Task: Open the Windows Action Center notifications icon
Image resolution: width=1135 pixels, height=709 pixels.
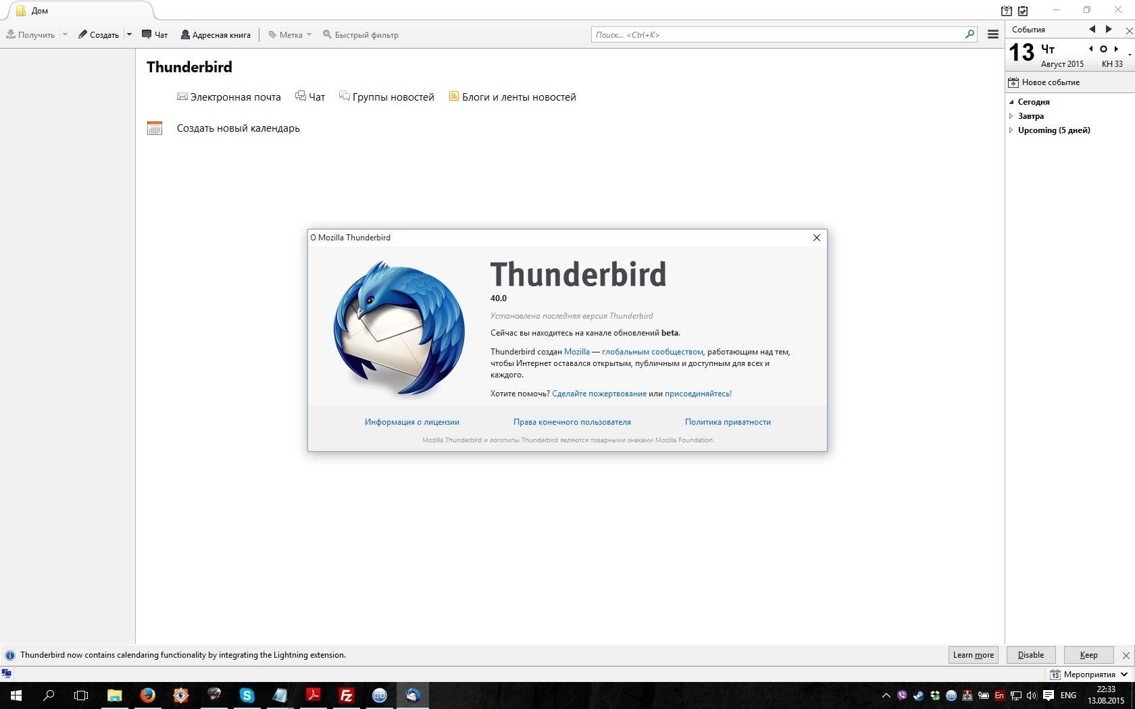Action: (x=1049, y=695)
